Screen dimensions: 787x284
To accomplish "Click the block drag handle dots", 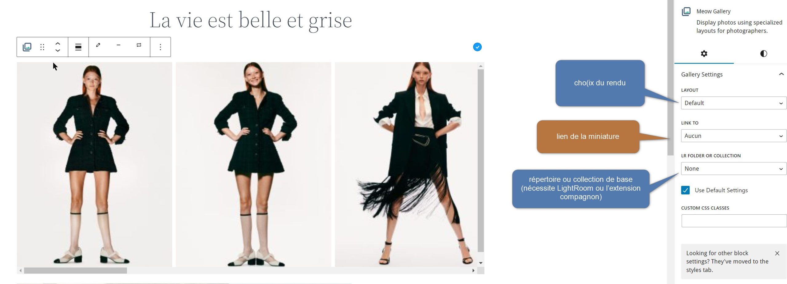I will click(42, 47).
